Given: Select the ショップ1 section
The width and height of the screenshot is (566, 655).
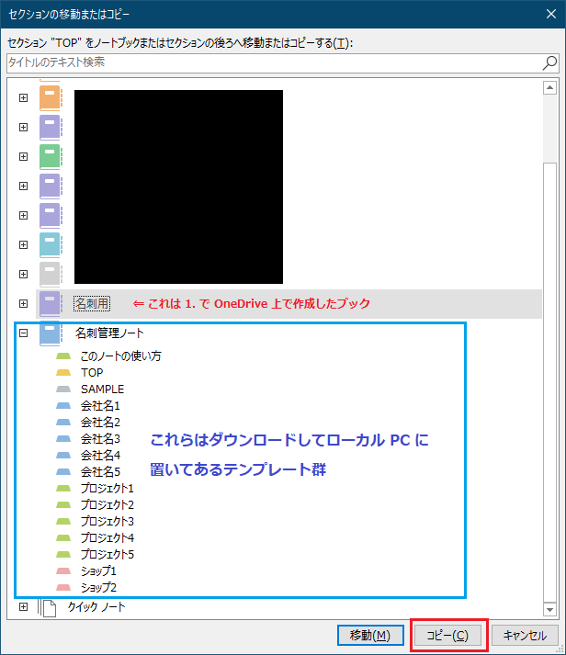Looking at the screenshot, I should 98,571.
